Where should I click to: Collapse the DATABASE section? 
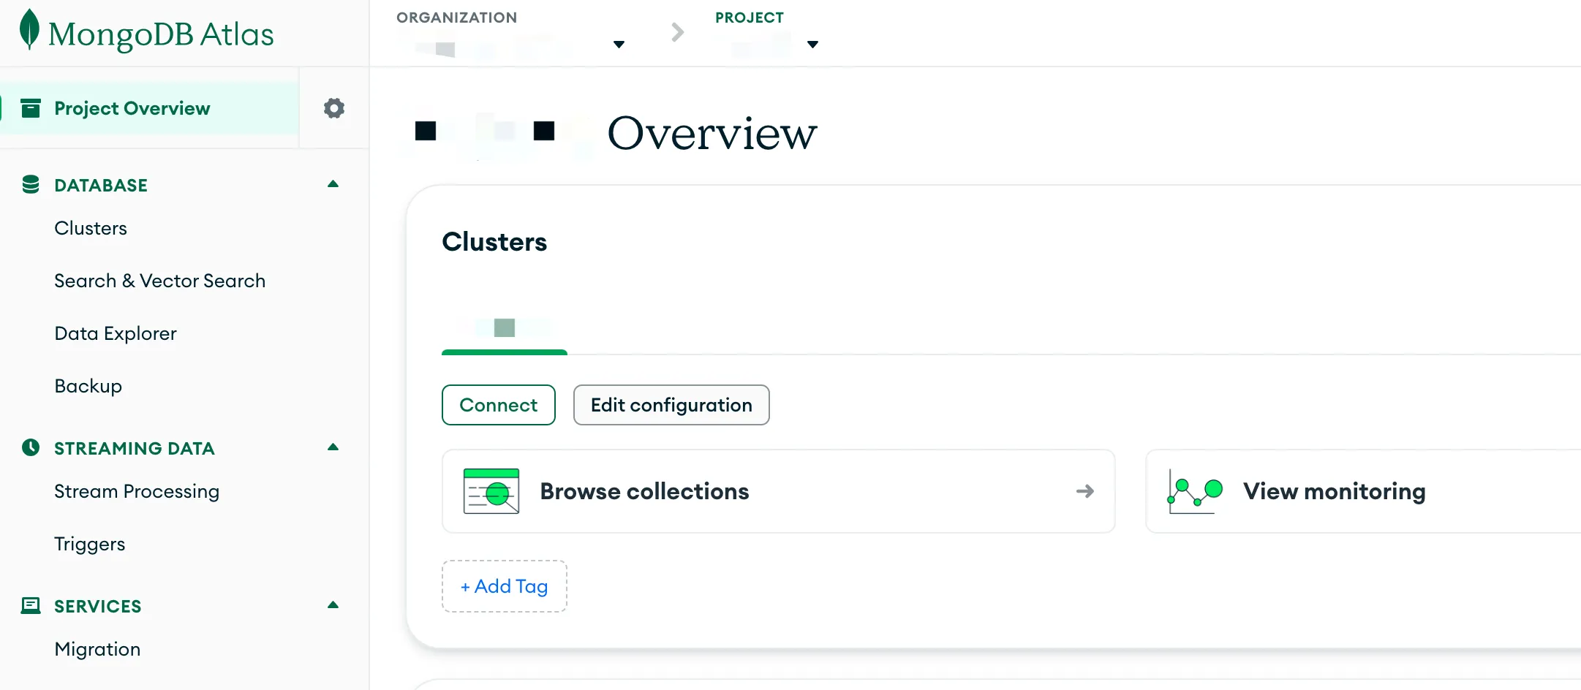333,184
